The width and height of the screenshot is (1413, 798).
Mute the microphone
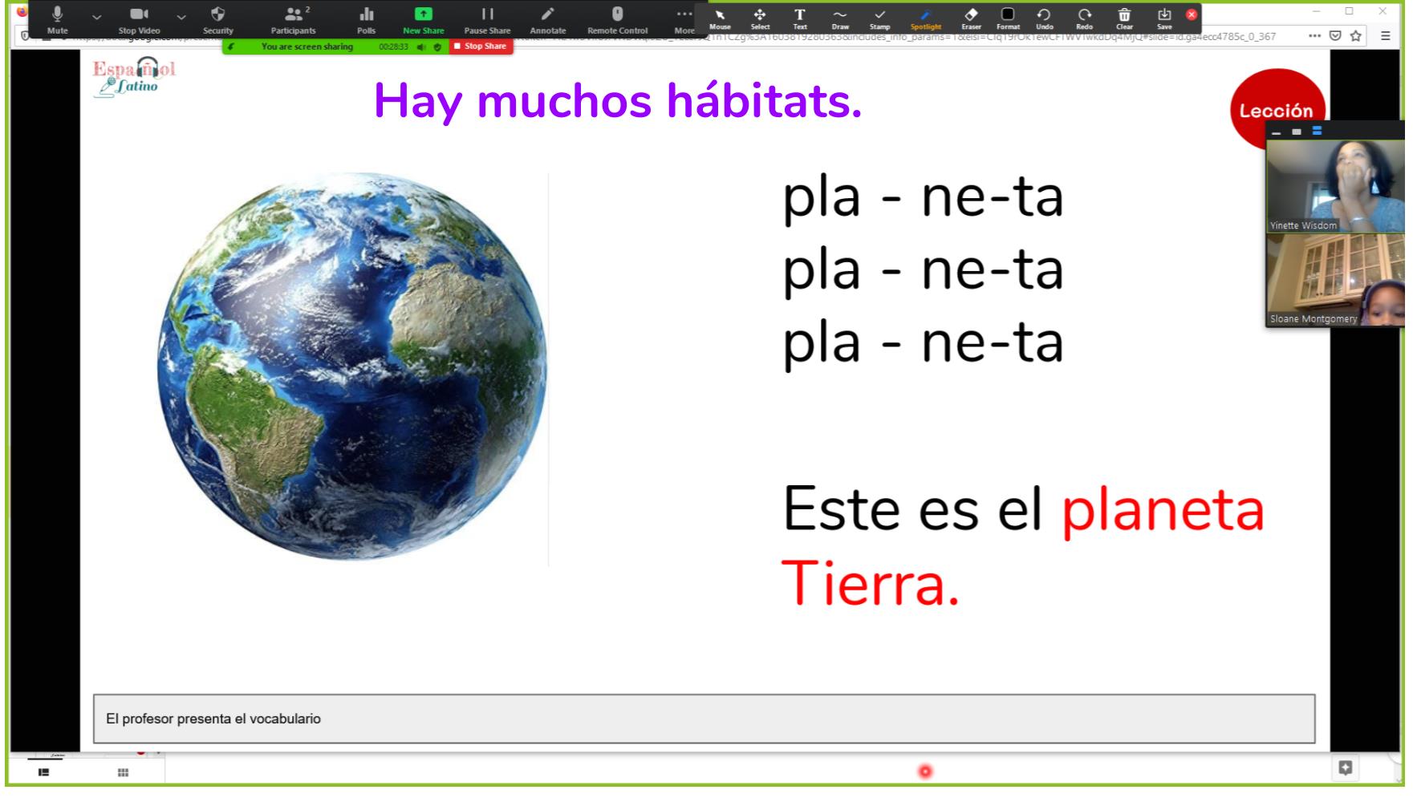[57, 19]
